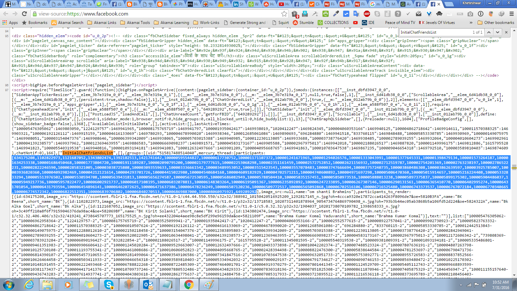Open the clock showing 10:52 AM
The height and width of the screenshot is (291, 517).
(501, 285)
